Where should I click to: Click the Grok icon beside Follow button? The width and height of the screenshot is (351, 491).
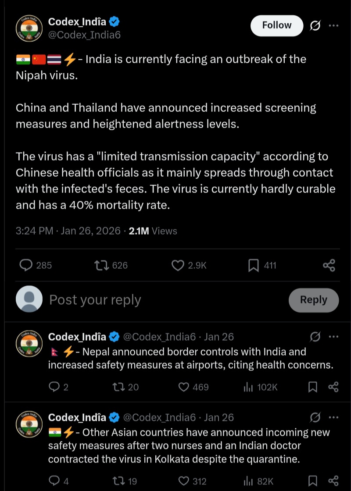coord(315,26)
